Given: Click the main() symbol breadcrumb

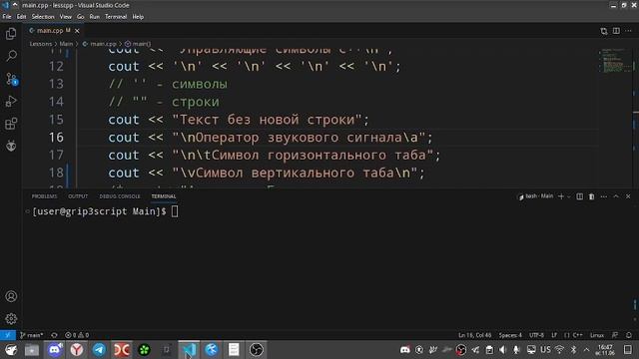Looking at the screenshot, I should click(138, 44).
